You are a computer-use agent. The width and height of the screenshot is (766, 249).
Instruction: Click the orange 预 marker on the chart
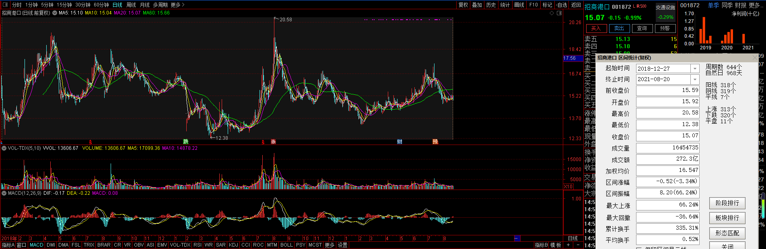435,142
